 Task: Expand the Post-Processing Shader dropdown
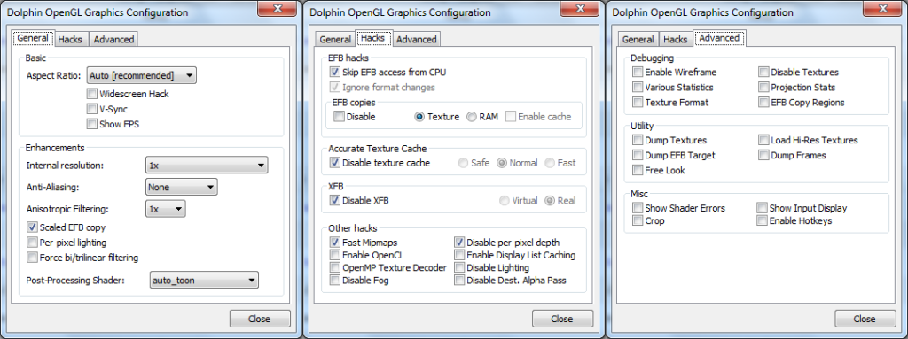[x=204, y=281]
